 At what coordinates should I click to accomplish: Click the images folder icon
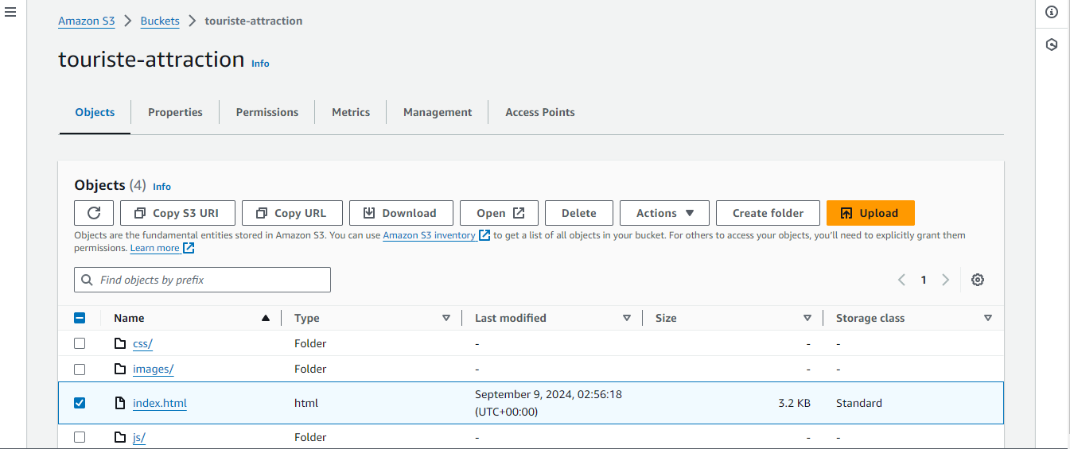coord(120,369)
